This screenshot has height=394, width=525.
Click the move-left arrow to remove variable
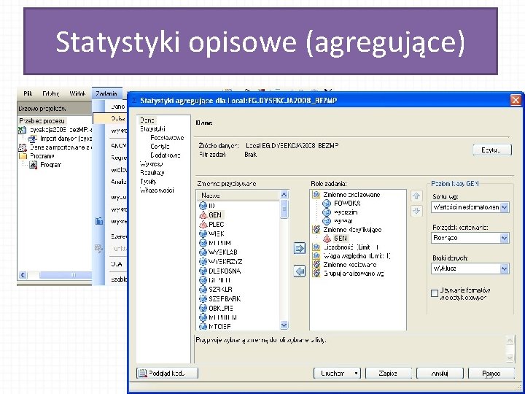coord(300,271)
